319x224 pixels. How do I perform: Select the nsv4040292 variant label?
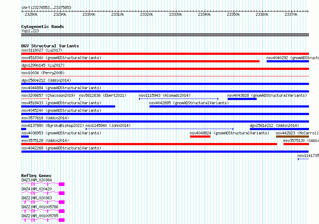coord(292,58)
